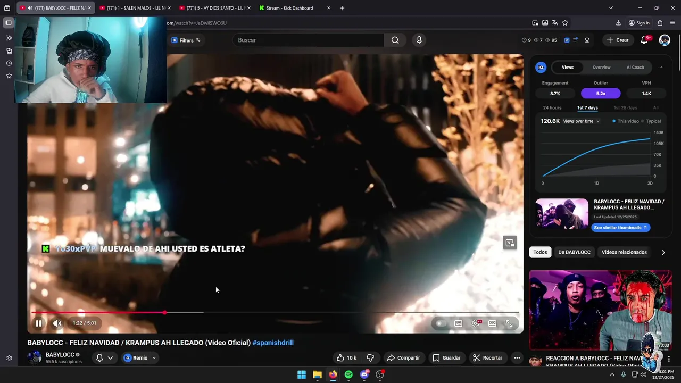Enter fullscreen with the expand arrows icon

[x=509, y=323]
